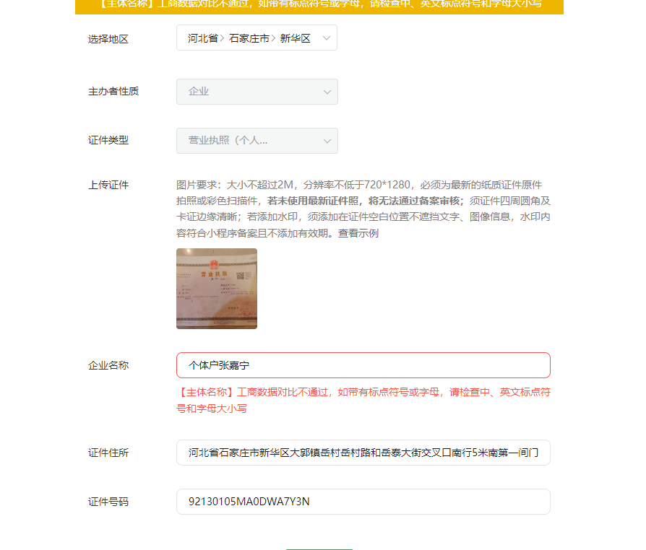
Task: Click the 图片要求 upload instructions text
Action: [x=363, y=209]
